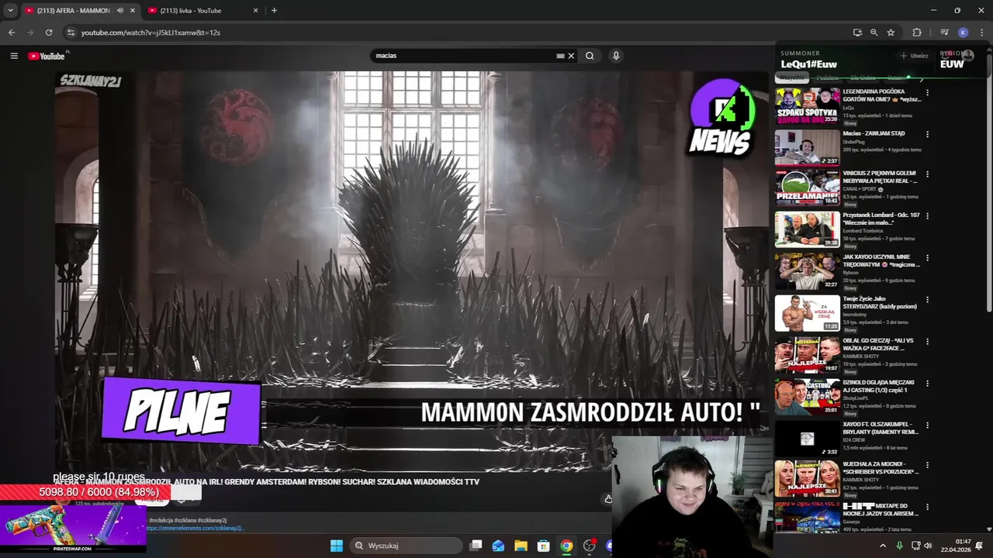Click the 'Wyszukaj' taskbar search box
The width and height of the screenshot is (993, 558).
point(406,546)
